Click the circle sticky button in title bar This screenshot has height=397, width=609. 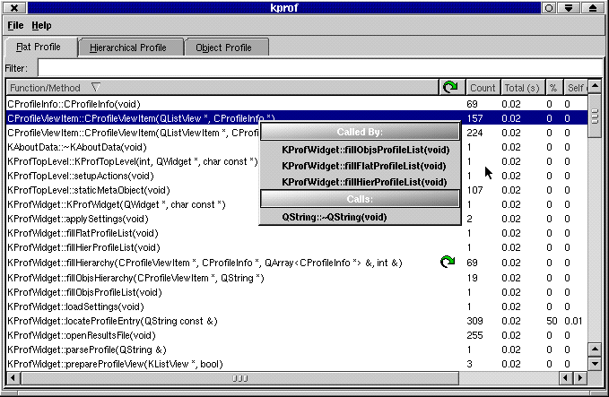click(x=548, y=8)
